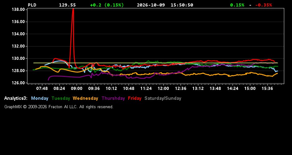Viewport: 292px width, 155px height.
Task: Click the 09:00 time axis label
Action: (x=77, y=89)
